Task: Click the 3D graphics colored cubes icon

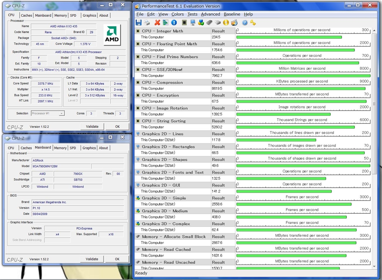Action: pyautogui.click(x=201, y=22)
